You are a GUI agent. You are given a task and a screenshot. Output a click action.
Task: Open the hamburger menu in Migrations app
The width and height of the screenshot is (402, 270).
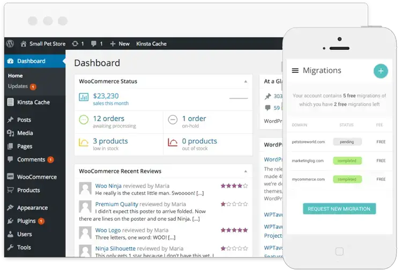tap(295, 70)
